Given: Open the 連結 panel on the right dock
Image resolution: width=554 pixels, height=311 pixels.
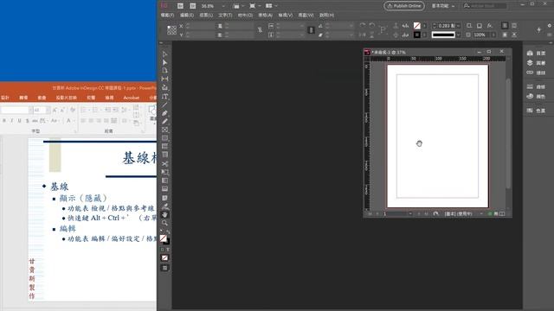Looking at the screenshot, I should (x=537, y=73).
